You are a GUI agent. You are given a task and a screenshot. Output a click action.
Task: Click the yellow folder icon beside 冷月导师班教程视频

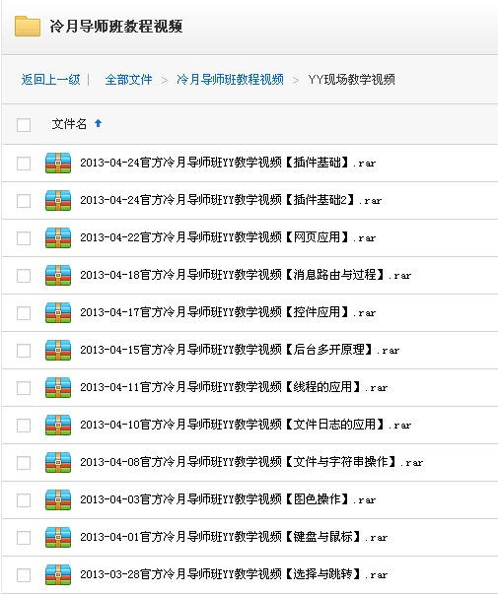click(x=28, y=27)
